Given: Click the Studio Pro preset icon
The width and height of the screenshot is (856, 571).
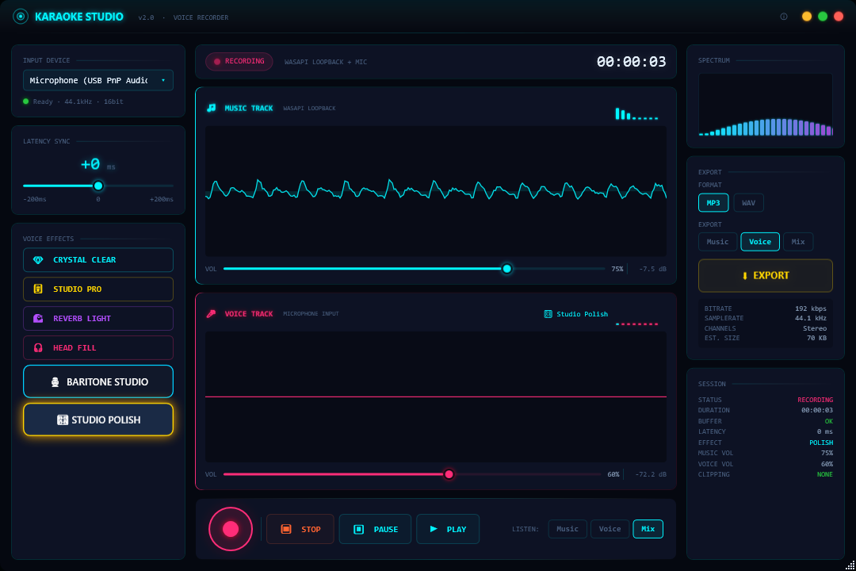Looking at the screenshot, I should pos(38,289).
